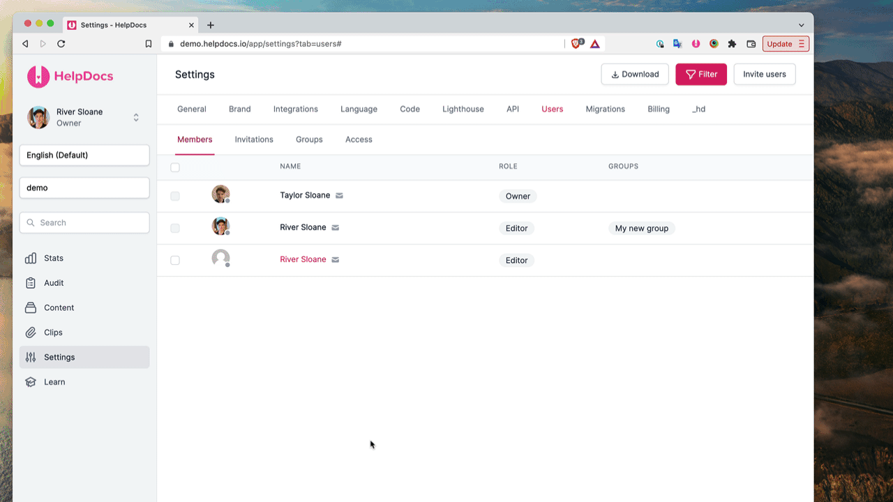
Task: Click the browser forward arrow
Action: 43,44
